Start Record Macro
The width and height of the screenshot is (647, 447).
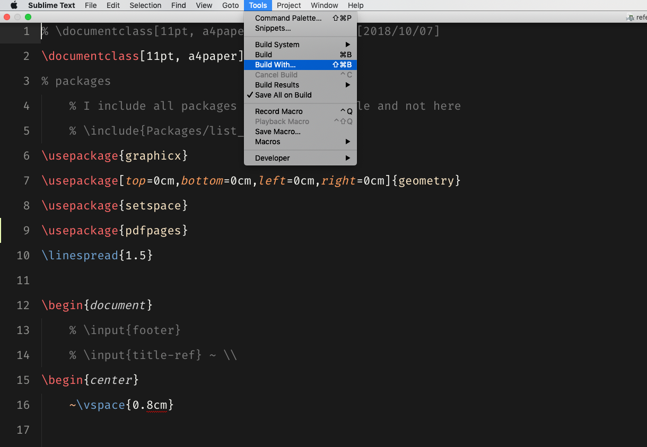click(300, 111)
